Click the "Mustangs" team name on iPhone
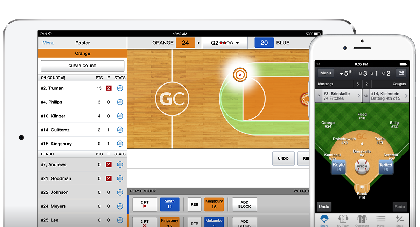The height and width of the screenshot is (227, 420). (325, 84)
